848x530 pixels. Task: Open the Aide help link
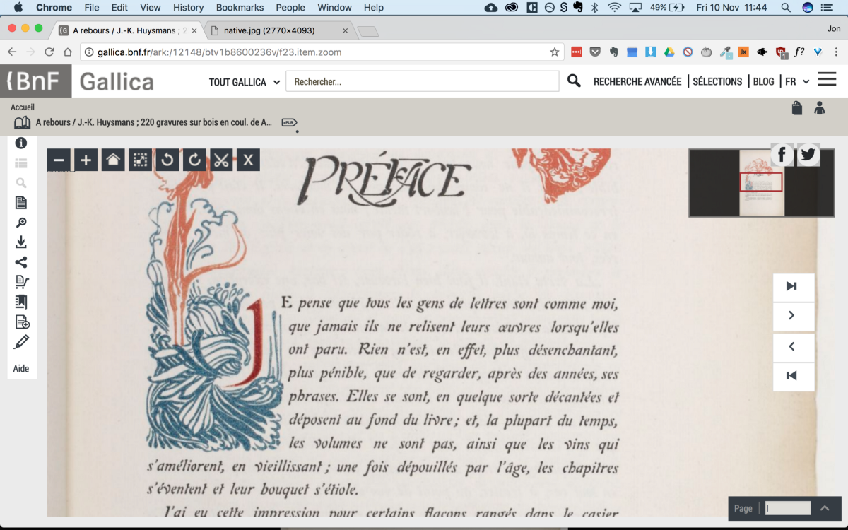coord(21,369)
